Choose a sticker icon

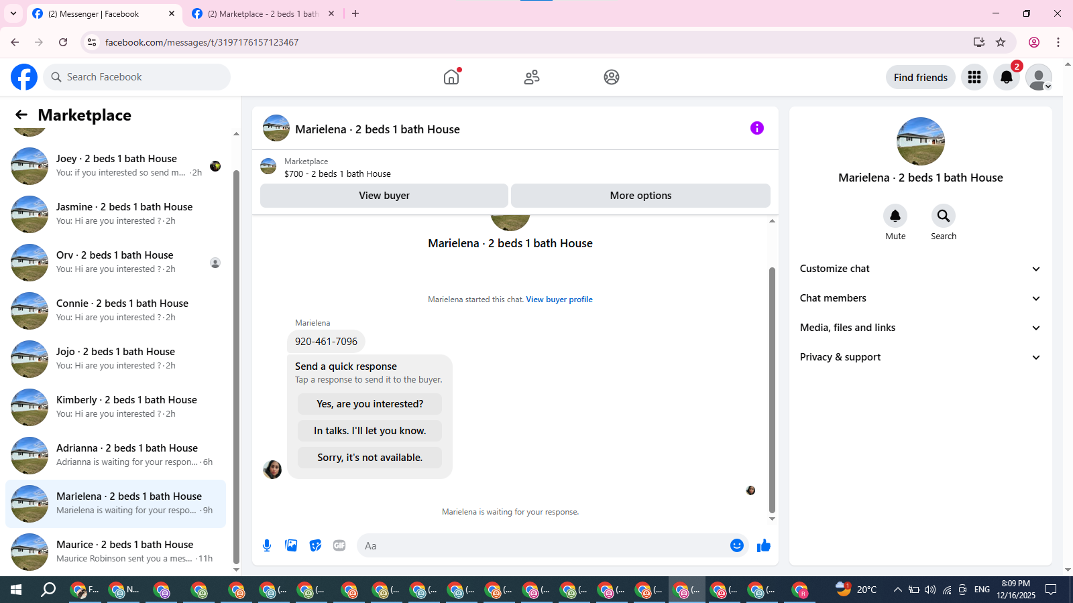315,545
